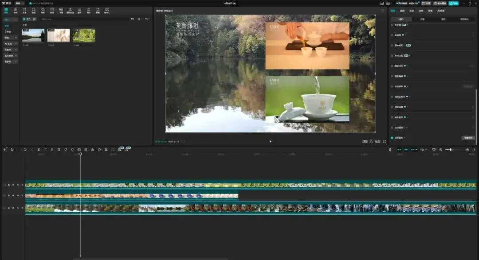This screenshot has width=479, height=260.
Task: Open the sort dropdown in media panel
Action: click(140, 19)
